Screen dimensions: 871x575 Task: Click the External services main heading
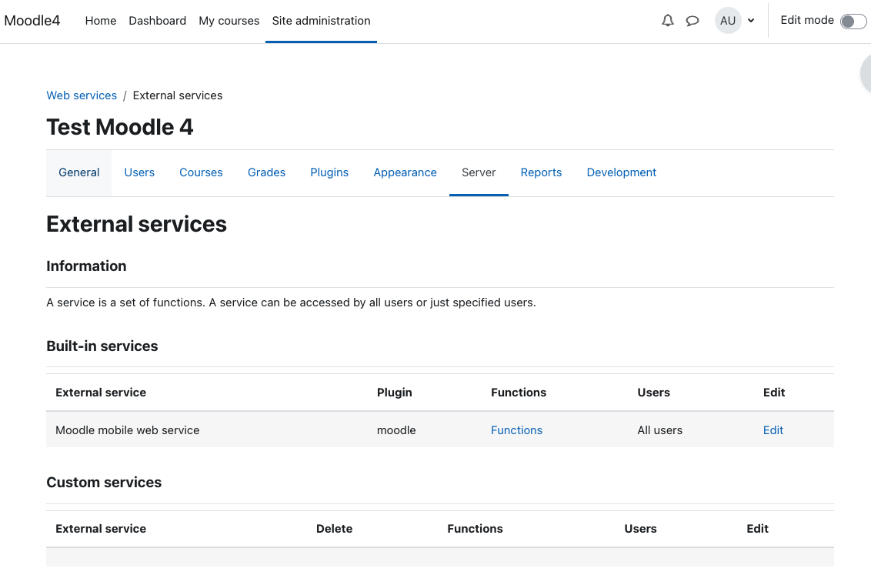click(x=137, y=225)
